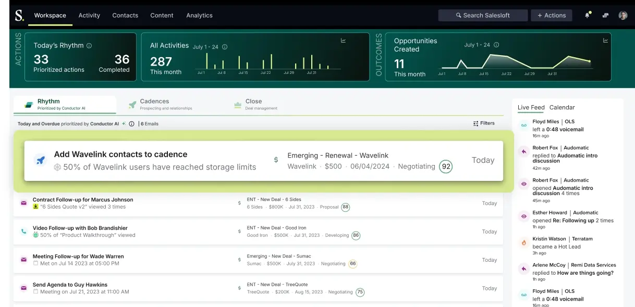The image size is (635, 307).
Task: Click info icon beside Opportunities Created date range
Action: (x=496, y=45)
